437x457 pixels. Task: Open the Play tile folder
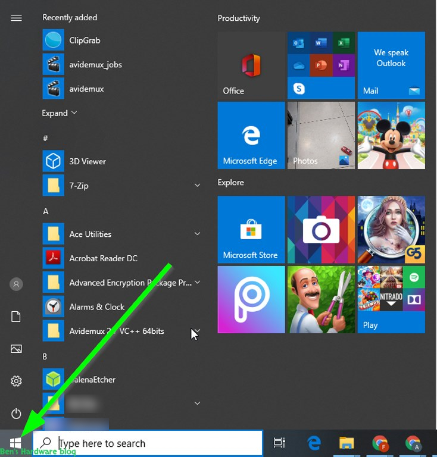coord(391,300)
